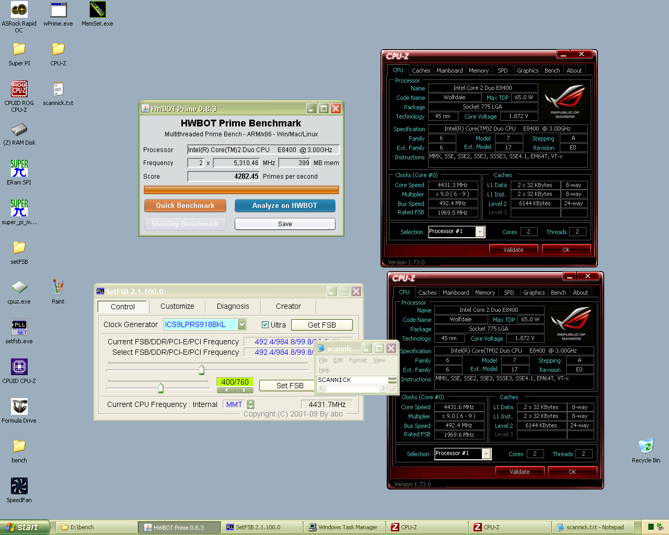Image resolution: width=669 pixels, height=535 pixels.
Task: Select the bench folder icon
Action: tap(19, 450)
